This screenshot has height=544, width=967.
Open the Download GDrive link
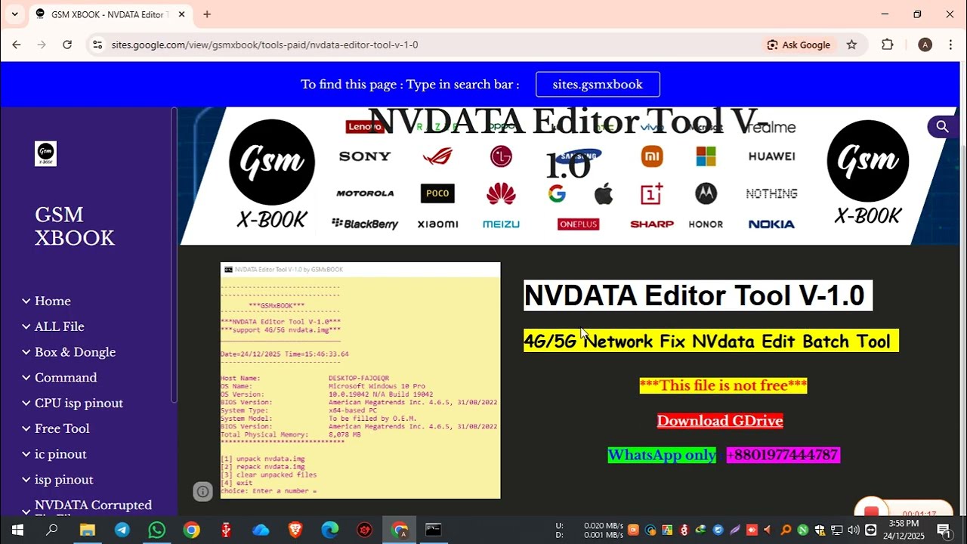click(720, 421)
